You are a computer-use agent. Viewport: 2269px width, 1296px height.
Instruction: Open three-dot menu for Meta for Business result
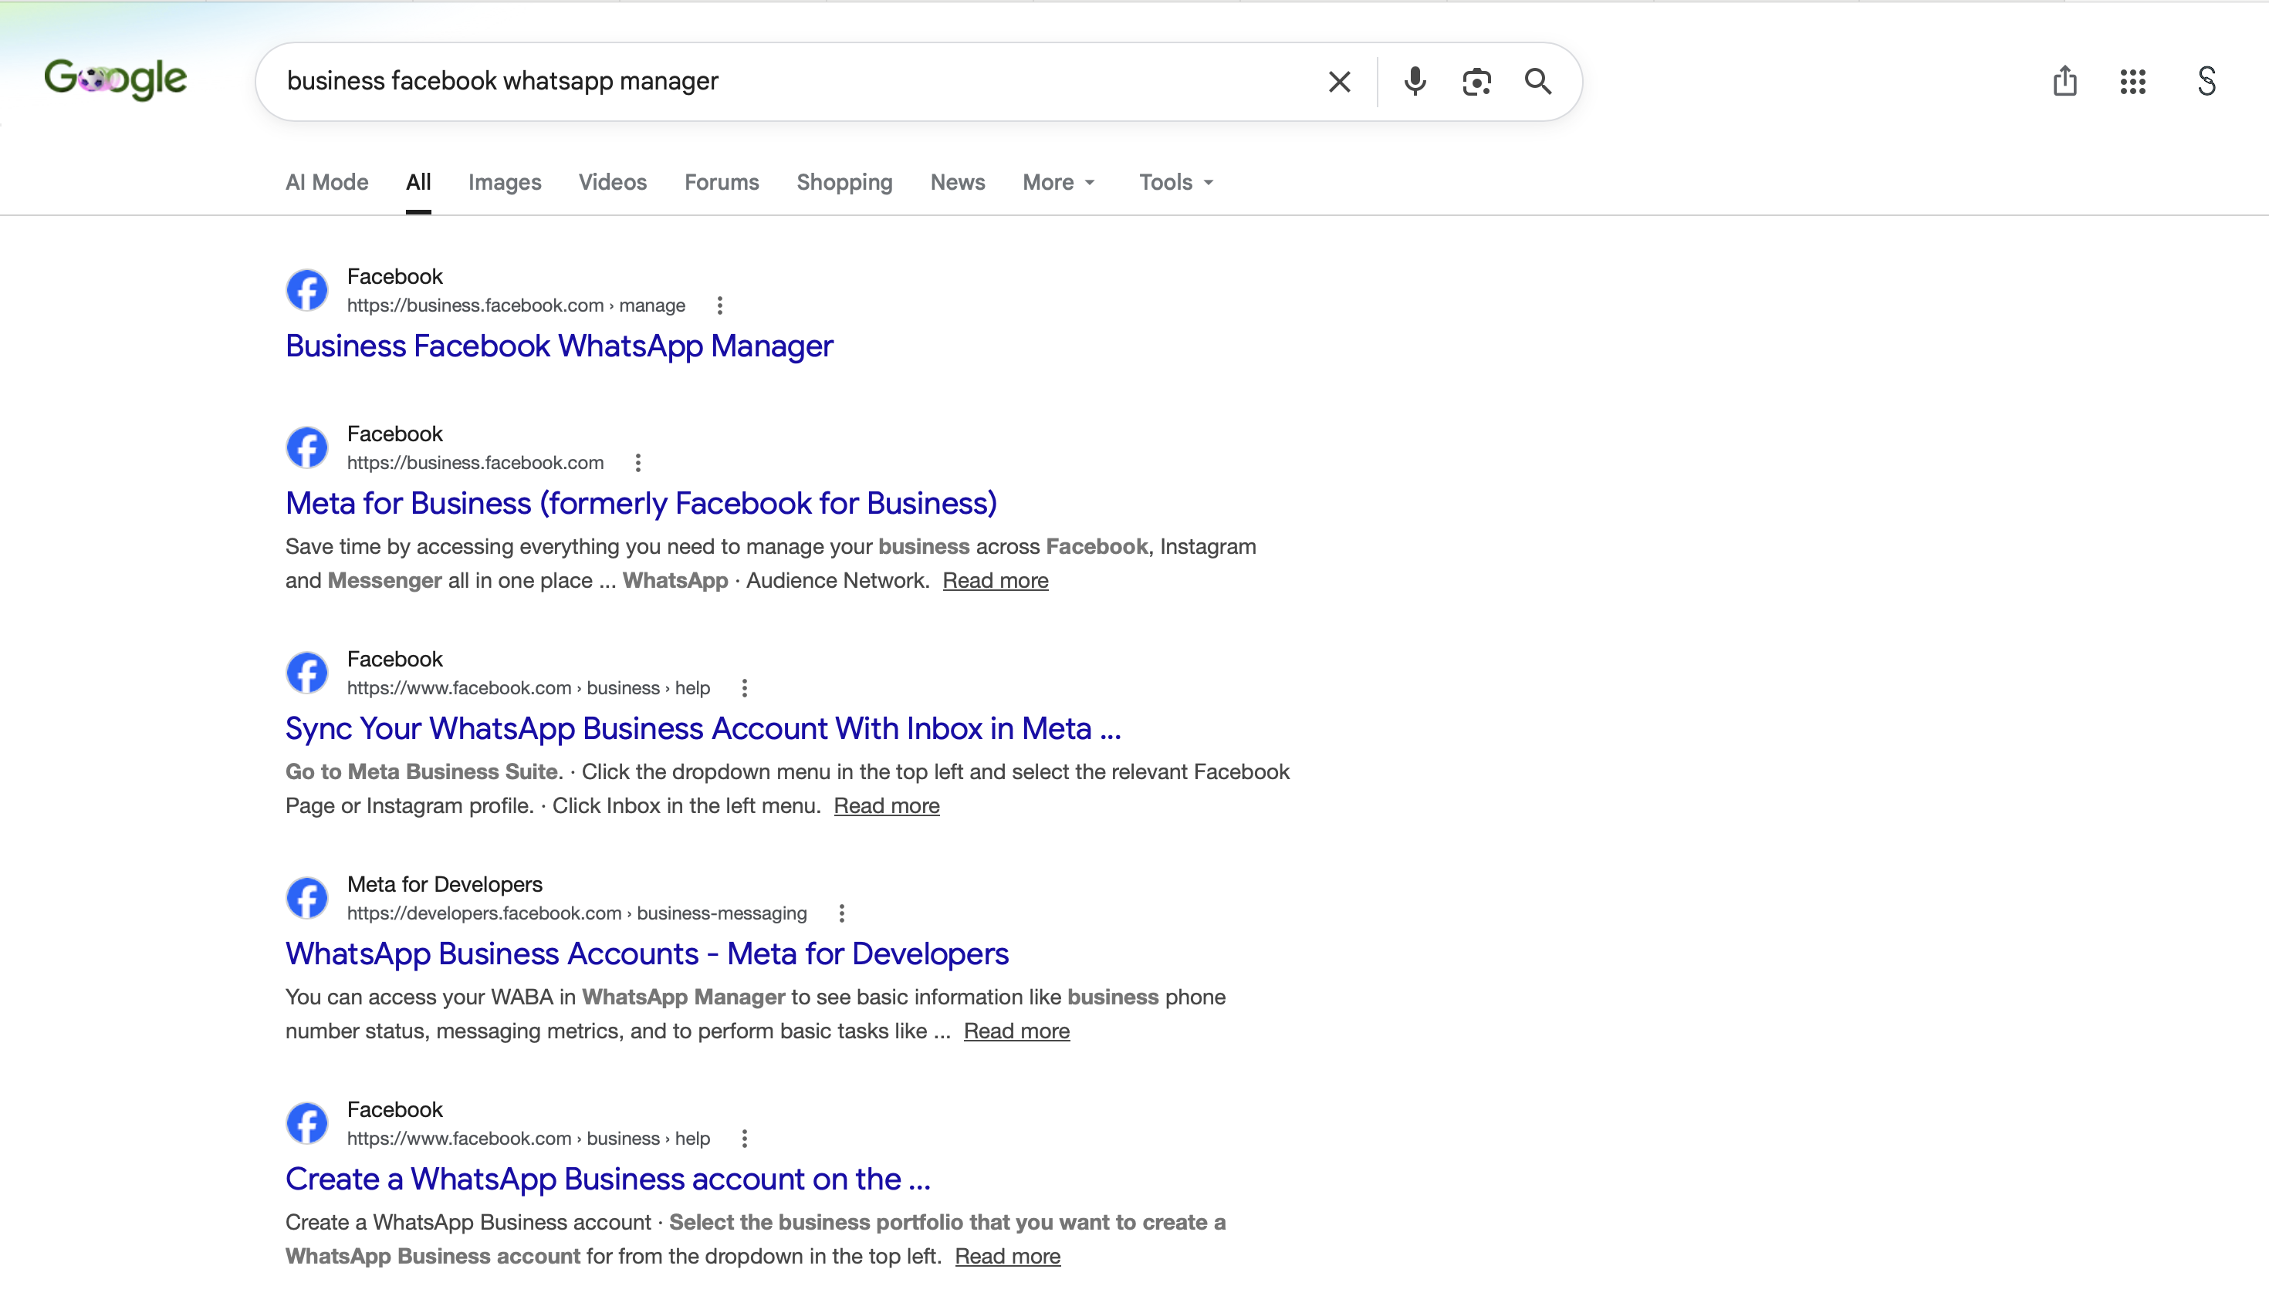click(x=637, y=463)
